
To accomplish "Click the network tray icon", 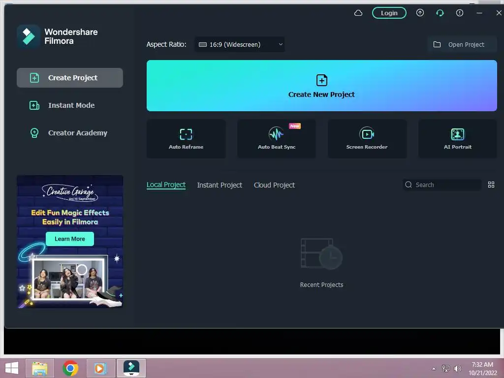I will 446,369.
